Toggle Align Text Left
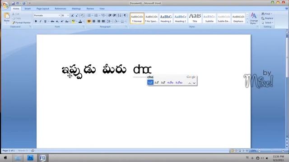The height and width of the screenshot is (162, 289). point(89,21)
